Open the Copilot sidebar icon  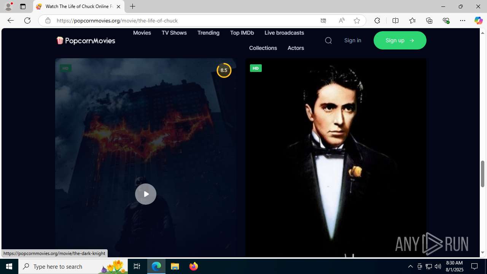(478, 21)
